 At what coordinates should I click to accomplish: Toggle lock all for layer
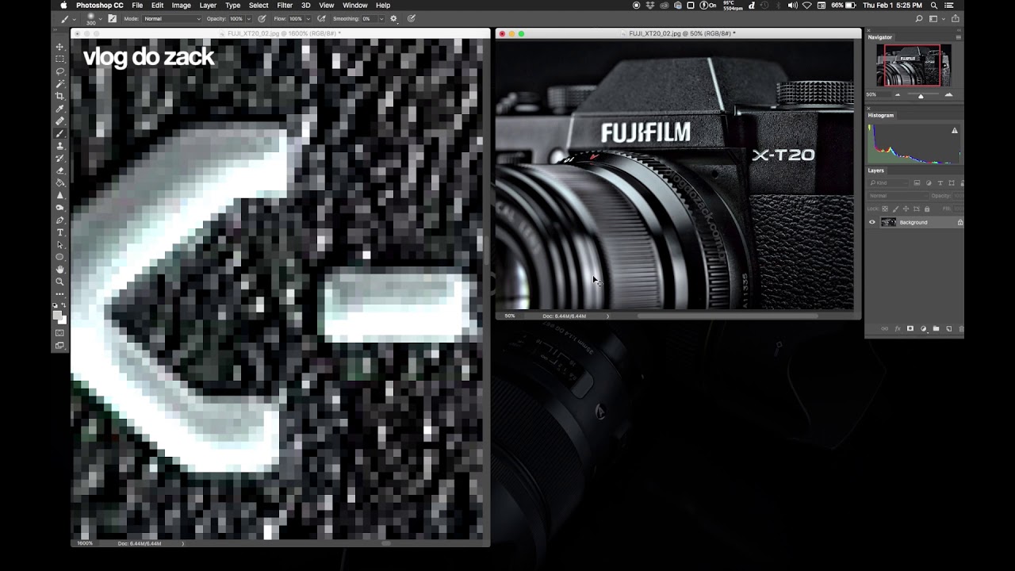(x=927, y=209)
